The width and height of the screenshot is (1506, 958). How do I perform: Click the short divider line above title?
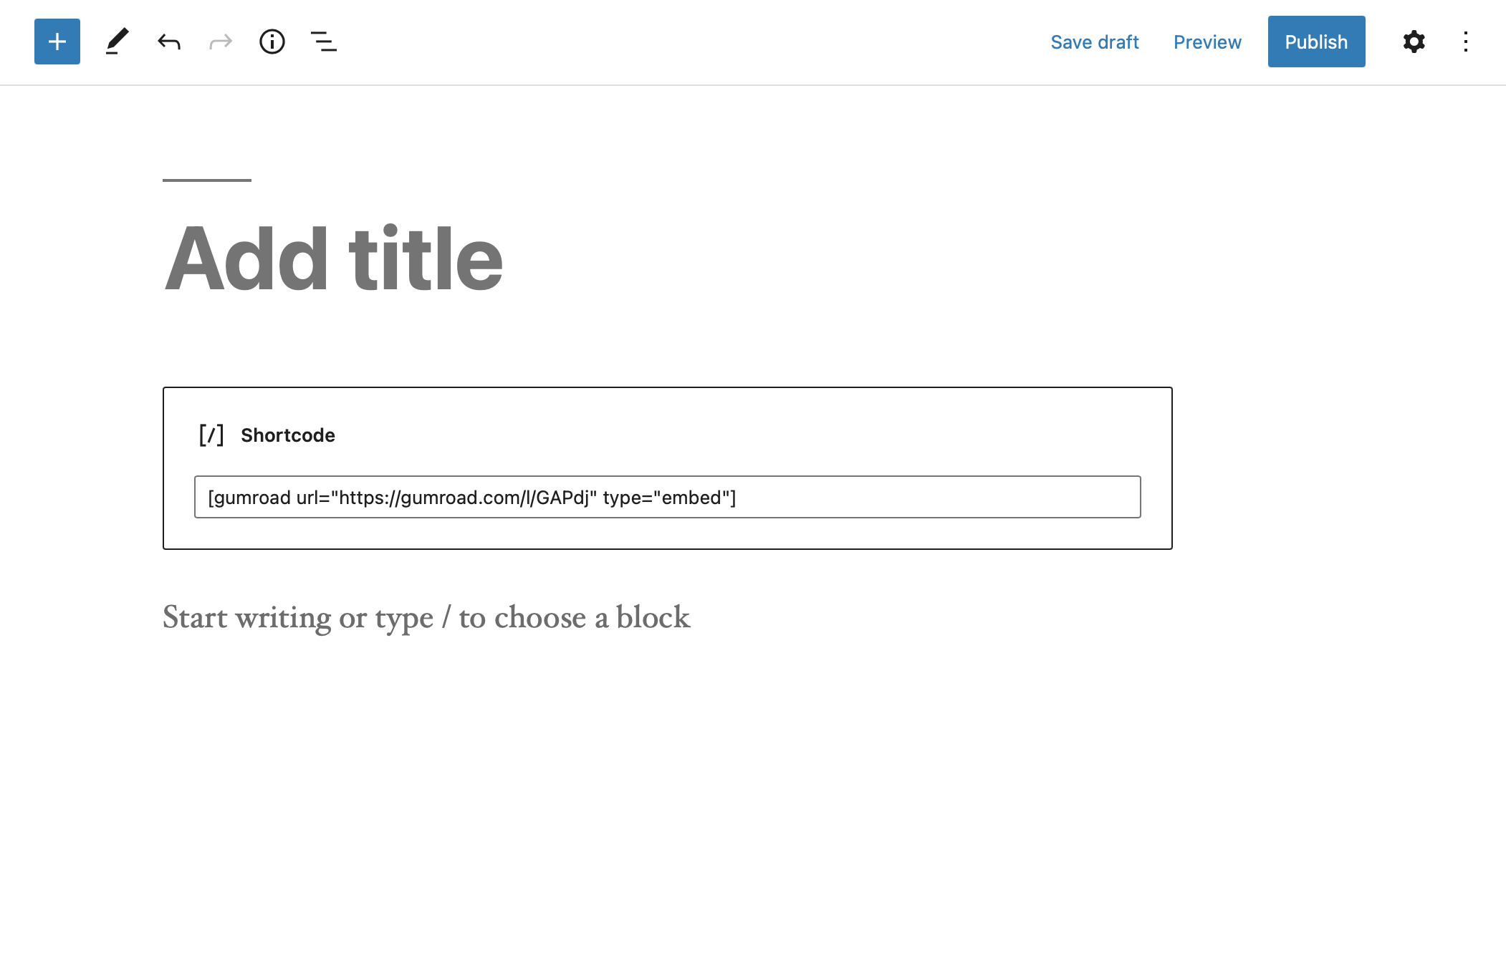tap(207, 180)
